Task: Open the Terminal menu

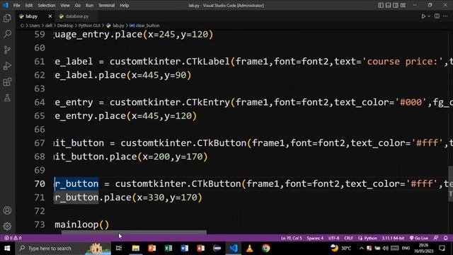Action: (x=106, y=5)
